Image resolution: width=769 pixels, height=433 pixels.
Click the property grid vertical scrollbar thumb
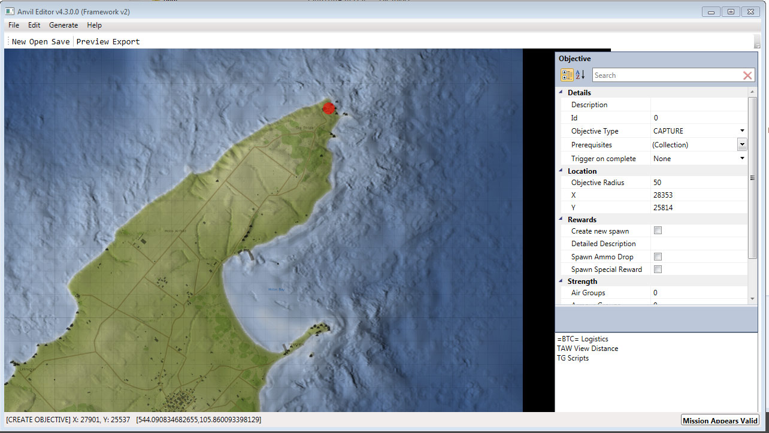click(x=752, y=178)
